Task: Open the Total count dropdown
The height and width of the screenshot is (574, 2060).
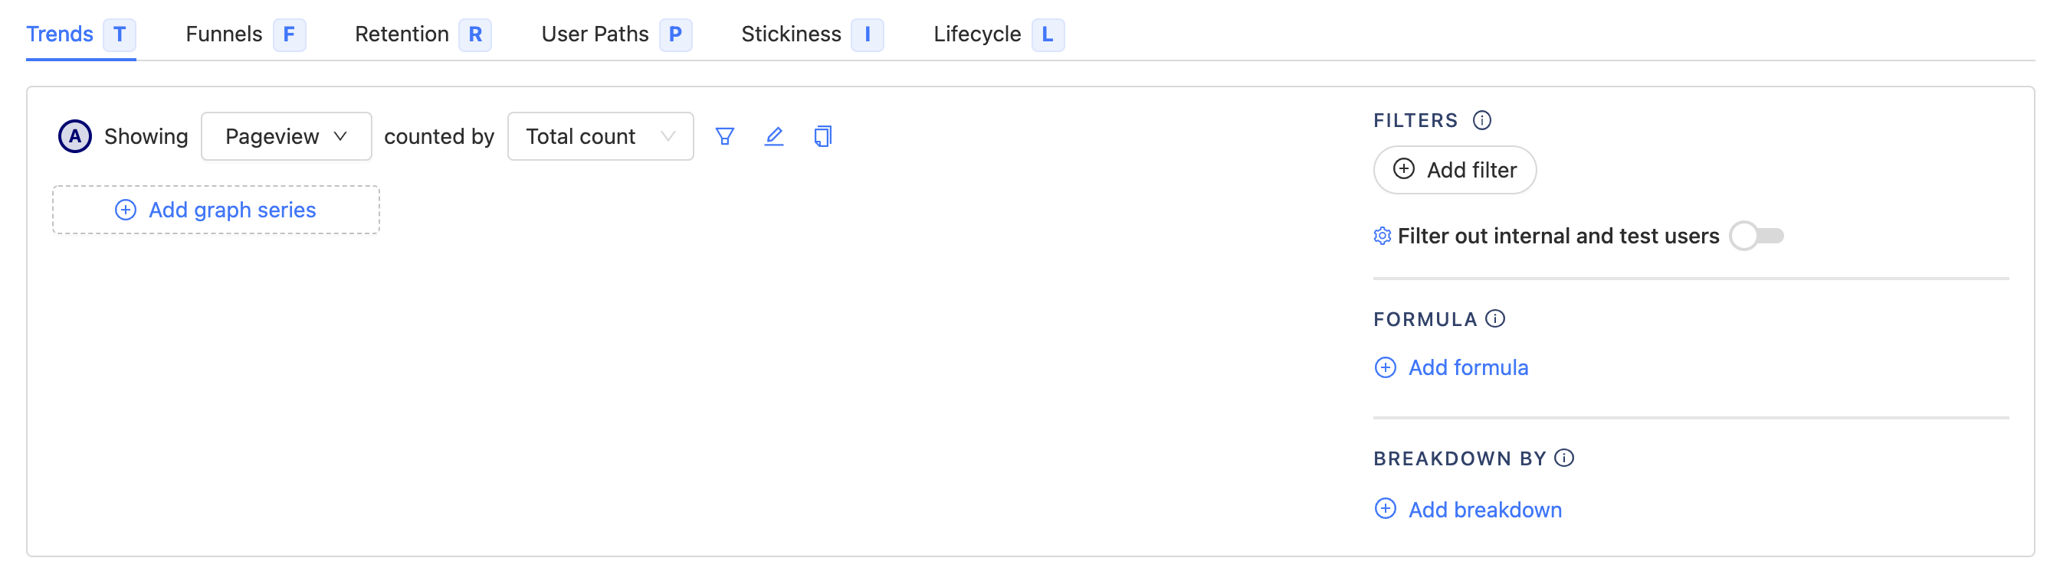Action: click(600, 135)
